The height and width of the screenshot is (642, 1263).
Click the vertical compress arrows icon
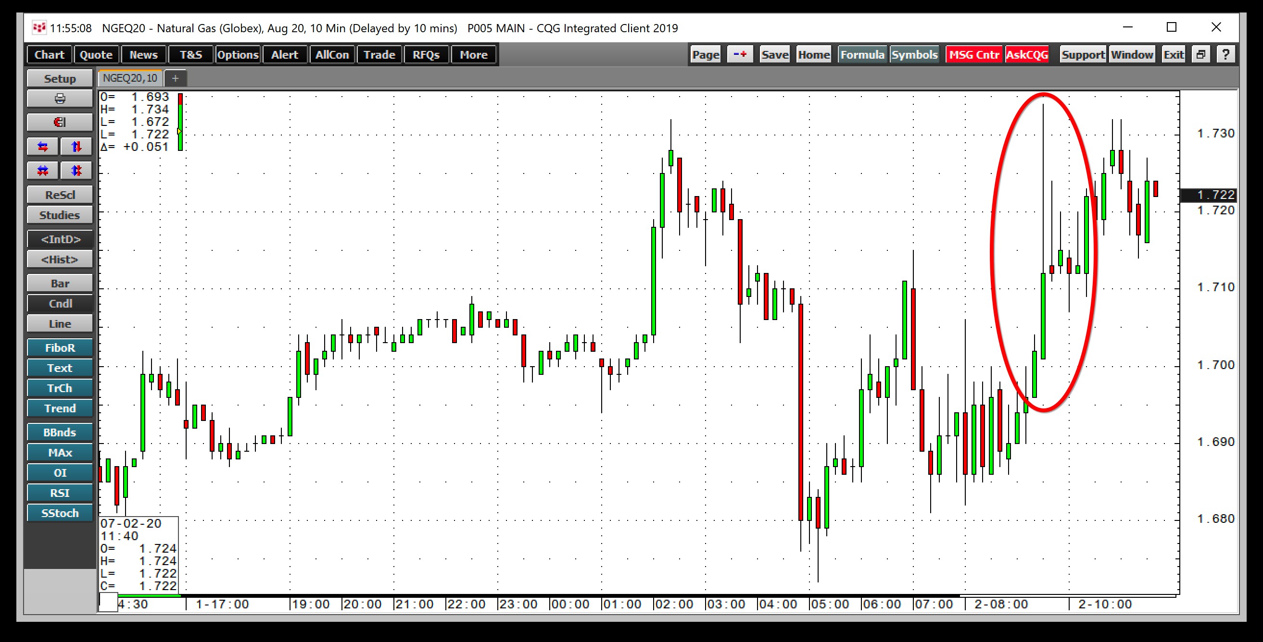tap(76, 171)
